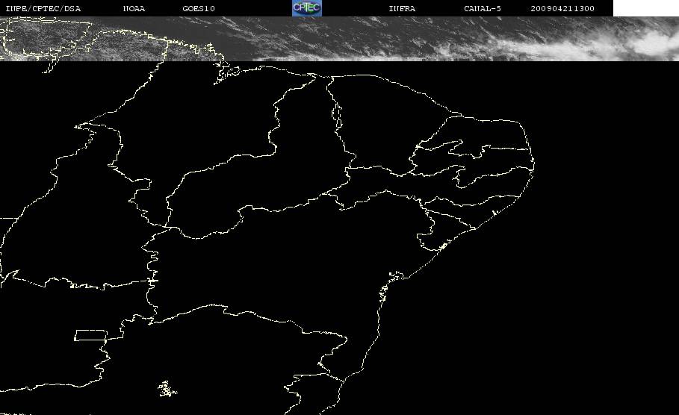Click the CPTEC logo in the header
Image resolution: width=679 pixels, height=415 pixels.
306,7
